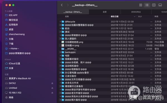The height and width of the screenshot is (103, 167).
Task: Expand the 测试 folder
Action: 60,32
